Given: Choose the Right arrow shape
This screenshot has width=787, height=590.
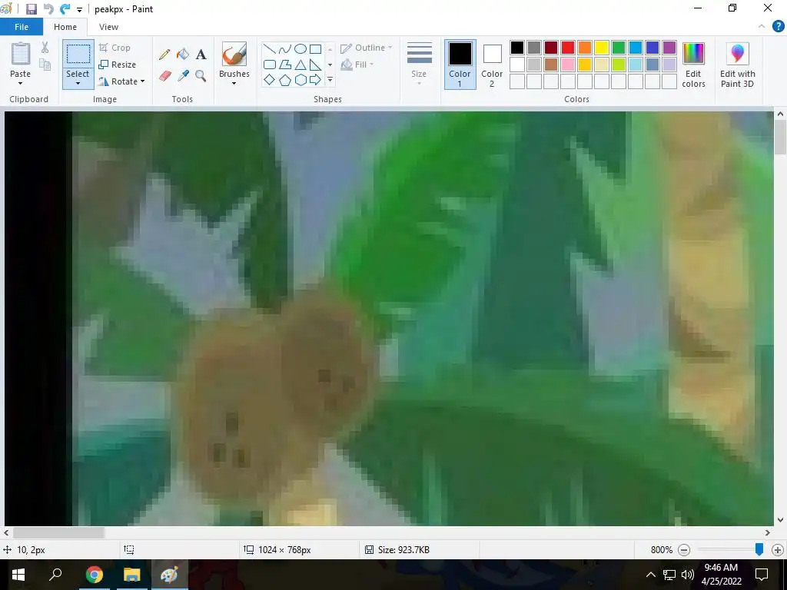Looking at the screenshot, I should tap(316, 80).
